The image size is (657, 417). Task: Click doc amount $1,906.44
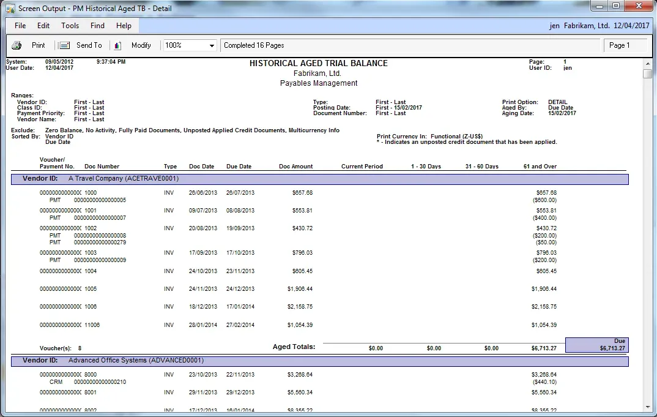pos(300,289)
